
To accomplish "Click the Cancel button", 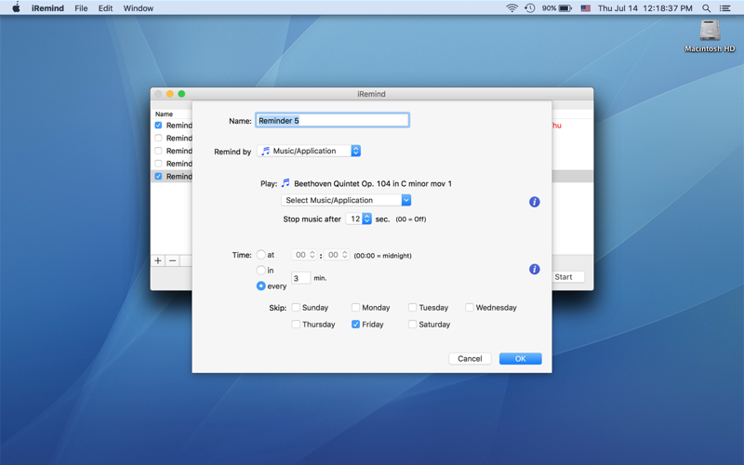I will pos(470,359).
